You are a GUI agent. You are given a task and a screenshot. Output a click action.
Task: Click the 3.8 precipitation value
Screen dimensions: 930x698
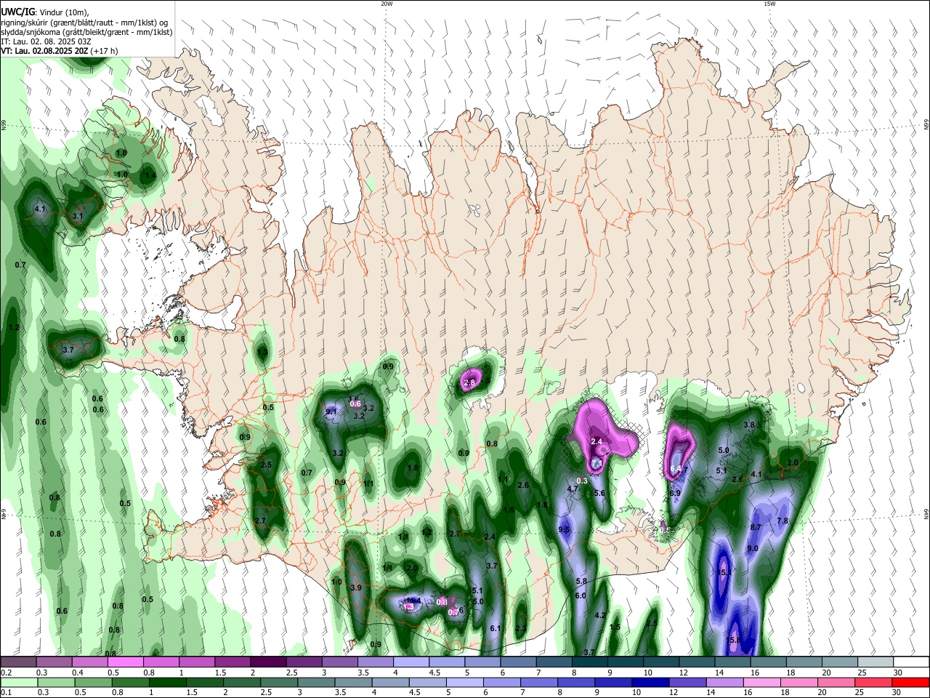click(749, 425)
